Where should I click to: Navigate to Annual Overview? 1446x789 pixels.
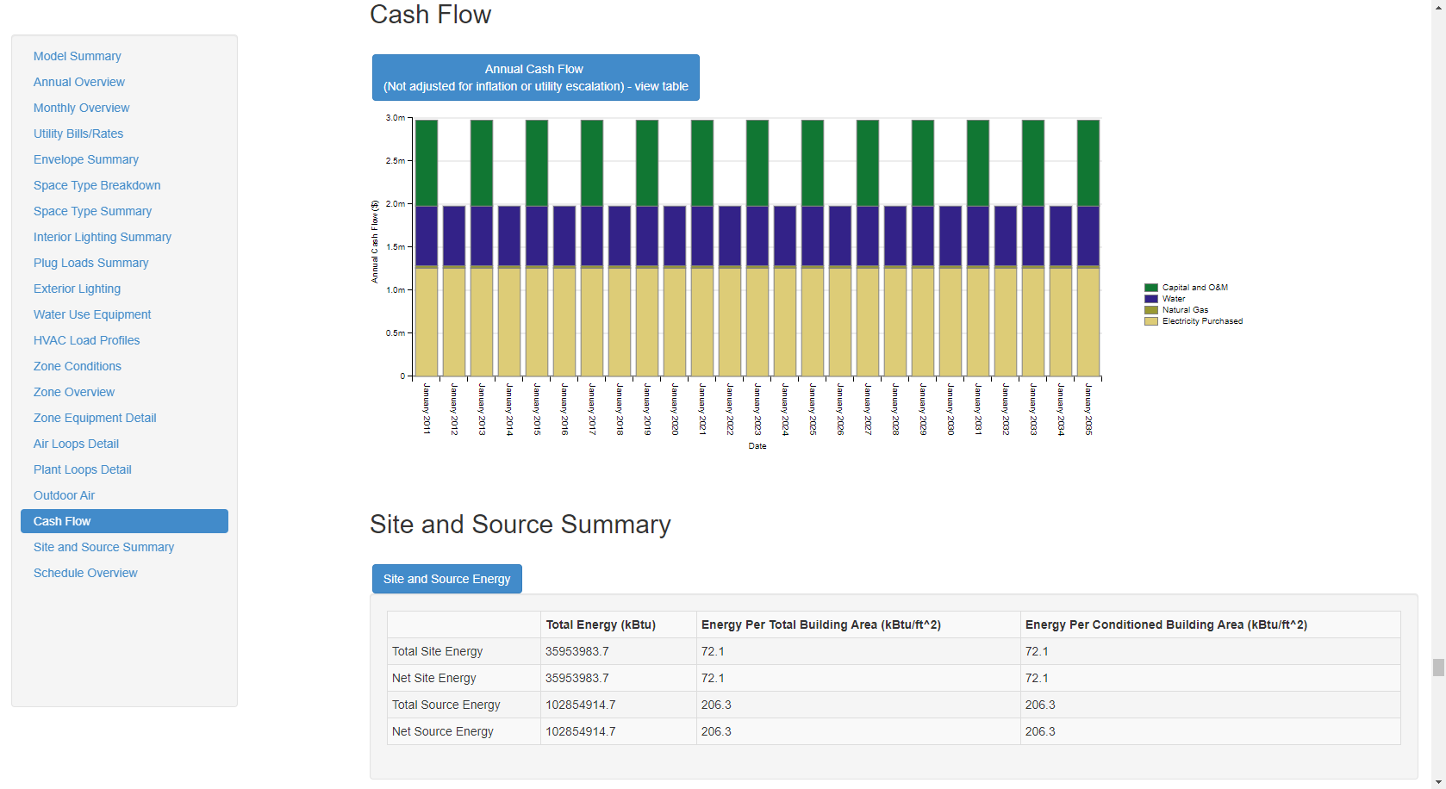coord(78,81)
